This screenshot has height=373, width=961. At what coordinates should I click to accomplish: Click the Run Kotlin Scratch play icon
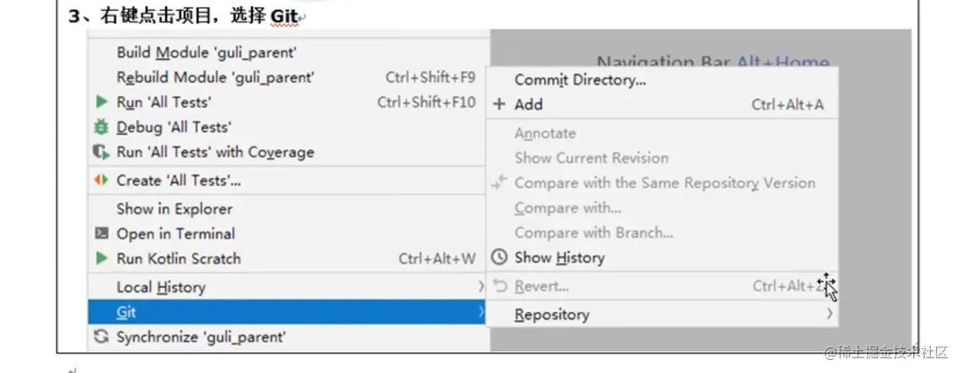[x=101, y=259]
